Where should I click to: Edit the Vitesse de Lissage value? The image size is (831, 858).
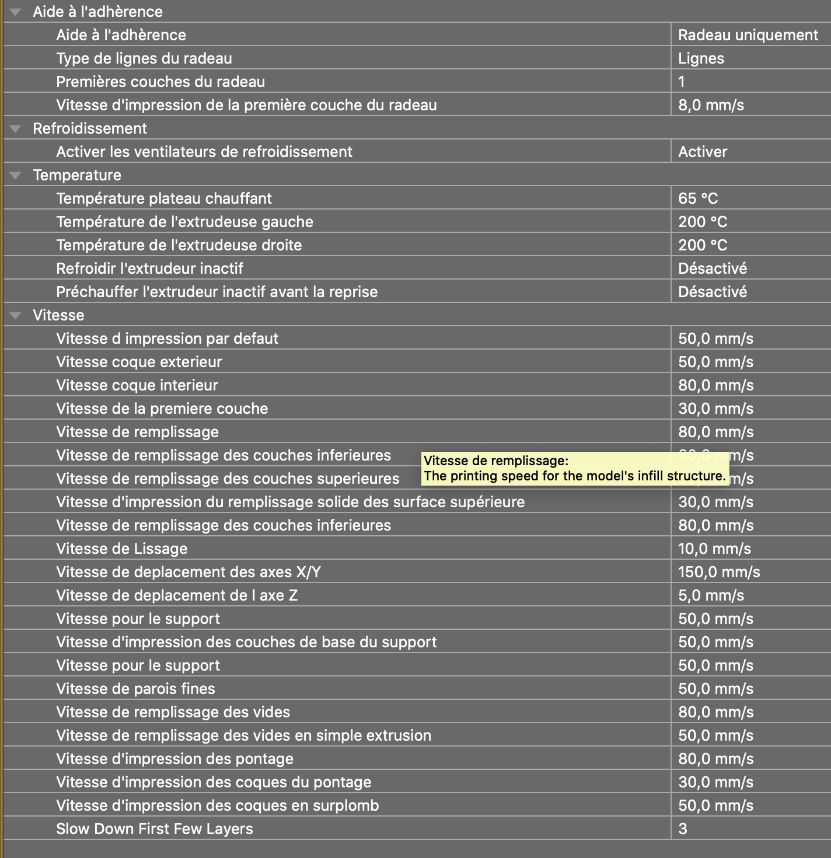tap(714, 549)
